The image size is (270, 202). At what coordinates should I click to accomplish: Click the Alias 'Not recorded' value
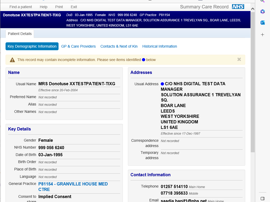pos(47,105)
